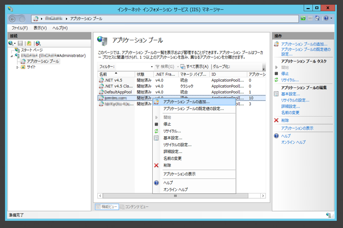Image resolution: width=343 pixels, height=228 pixels.
Task: Choose リサイクル... in context menu
Action: click(194, 131)
